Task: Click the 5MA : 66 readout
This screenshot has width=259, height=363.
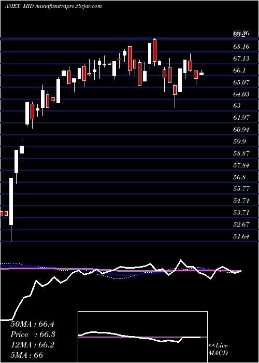Action: [27, 355]
